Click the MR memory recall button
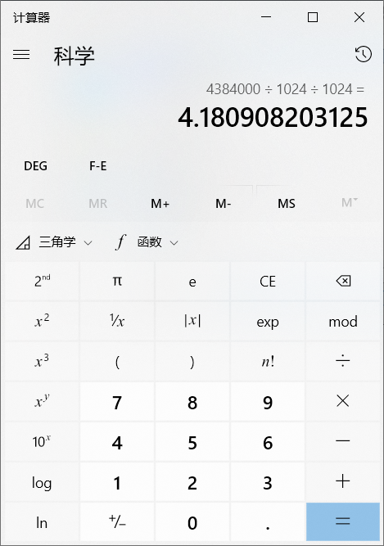 tap(97, 203)
